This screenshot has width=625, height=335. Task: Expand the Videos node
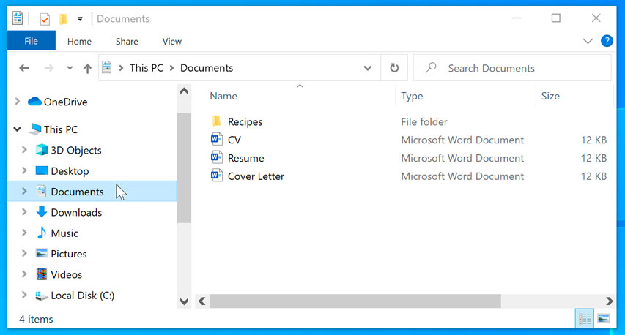click(x=24, y=274)
